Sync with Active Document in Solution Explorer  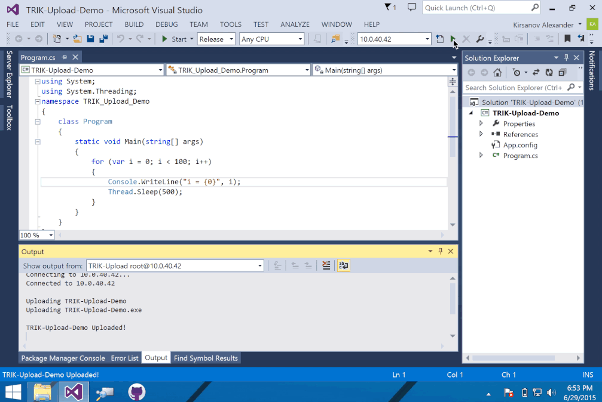[536, 72]
